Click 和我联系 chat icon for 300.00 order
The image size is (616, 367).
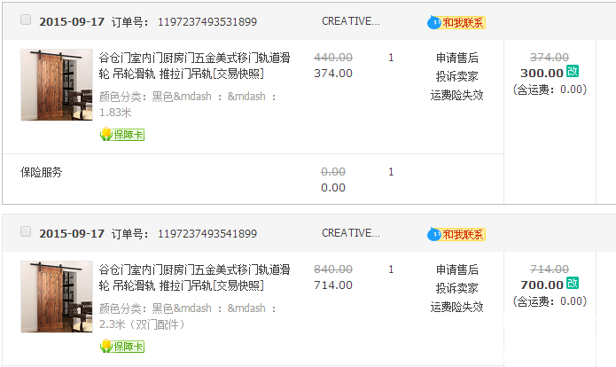pyautogui.click(x=456, y=22)
